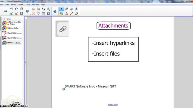Undo the last action
The width and height of the screenshot is (193, 108).
click(x=12, y=9)
